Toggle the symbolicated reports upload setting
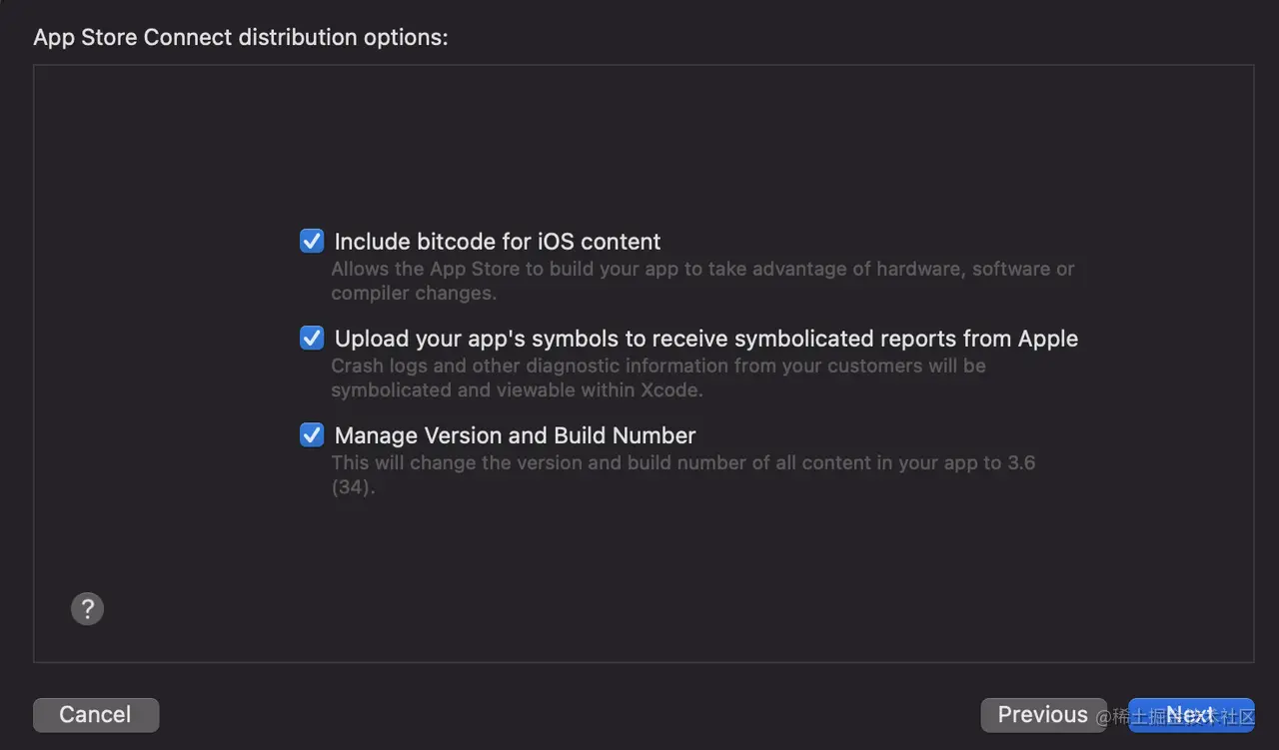The height and width of the screenshot is (750, 1279). tap(311, 338)
